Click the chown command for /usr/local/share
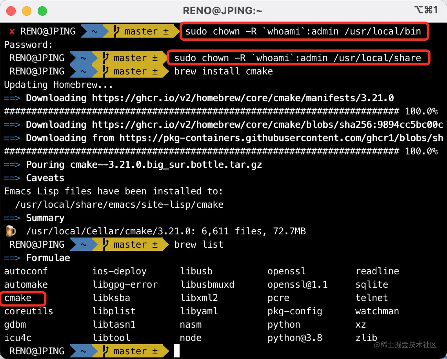The height and width of the screenshot is (359, 447). point(298,58)
